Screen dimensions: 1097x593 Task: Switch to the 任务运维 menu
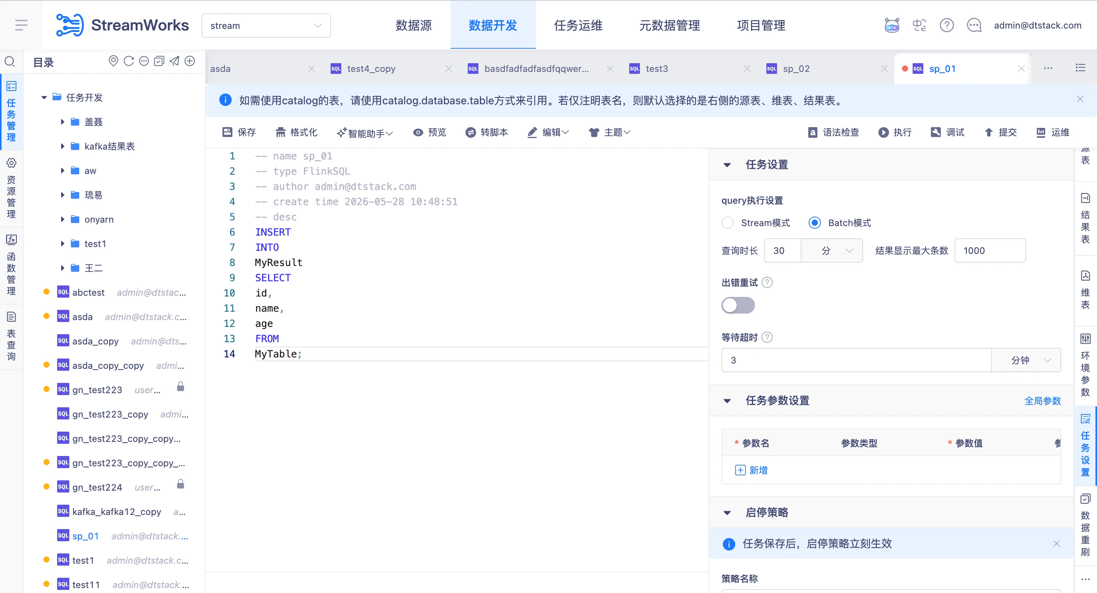(578, 26)
